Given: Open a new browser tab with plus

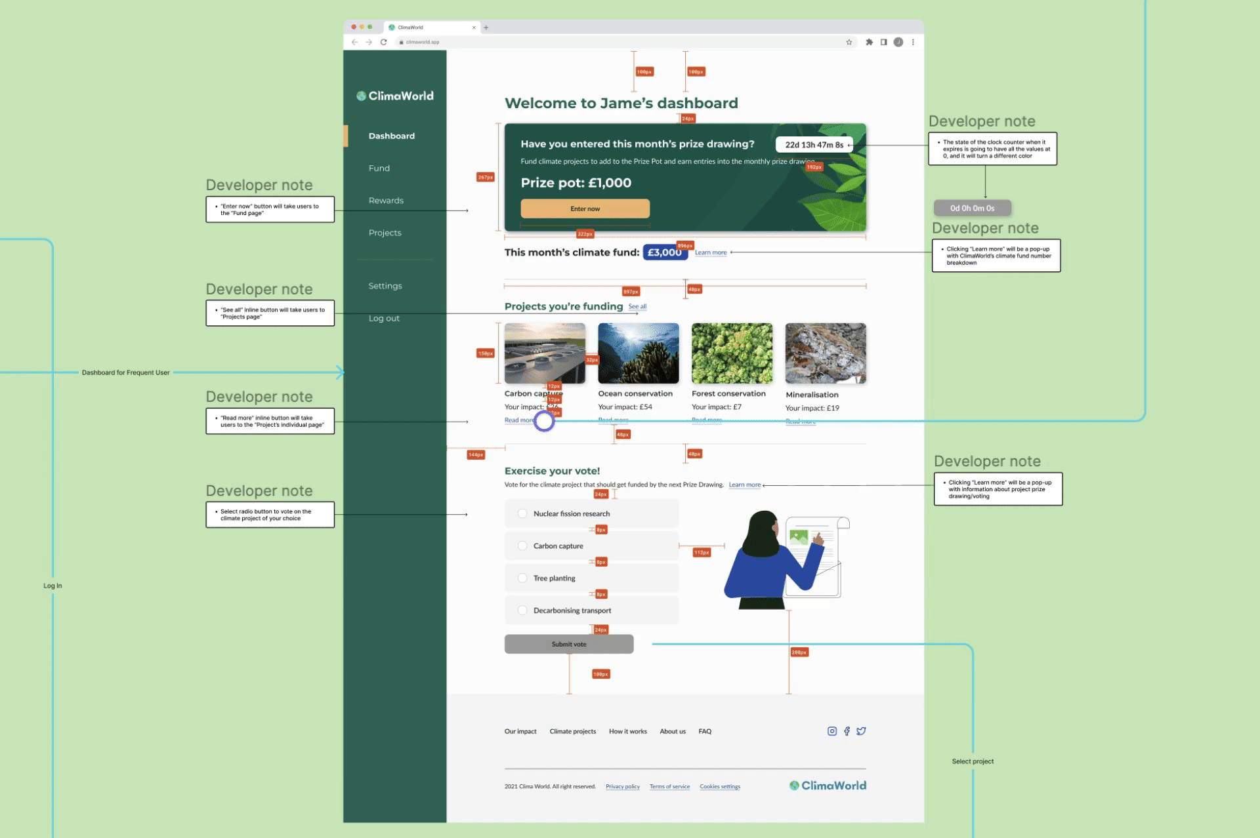Looking at the screenshot, I should click(486, 28).
